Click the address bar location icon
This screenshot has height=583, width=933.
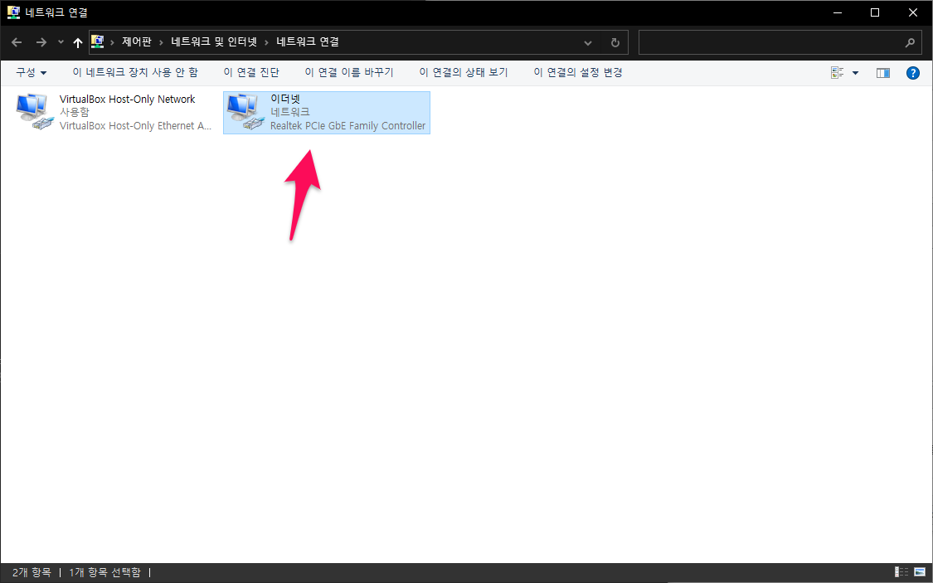98,41
